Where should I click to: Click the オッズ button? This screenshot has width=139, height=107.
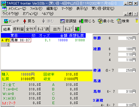pyautogui.click(x=69, y=29)
